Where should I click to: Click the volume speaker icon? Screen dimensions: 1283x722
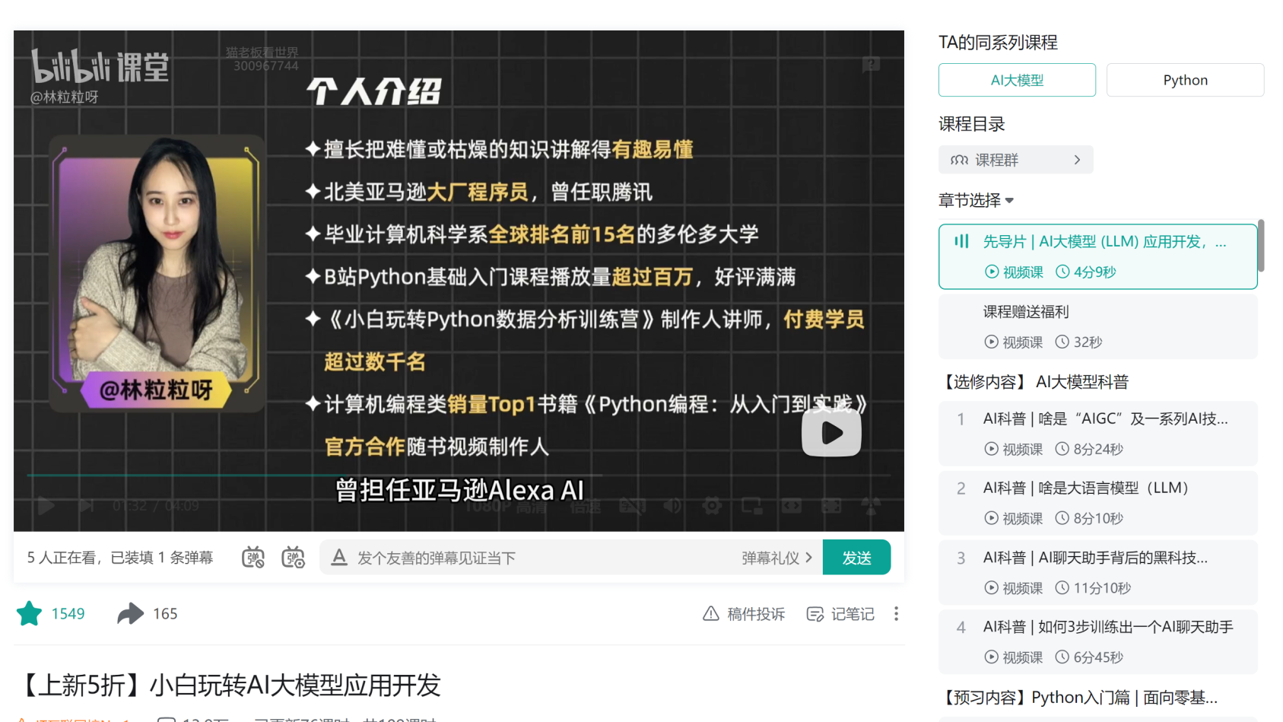point(672,505)
